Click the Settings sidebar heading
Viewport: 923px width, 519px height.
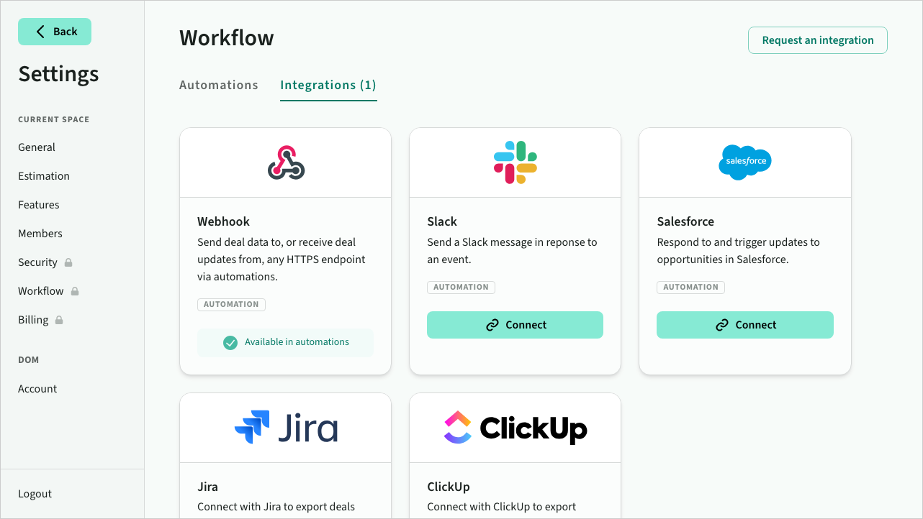(59, 74)
